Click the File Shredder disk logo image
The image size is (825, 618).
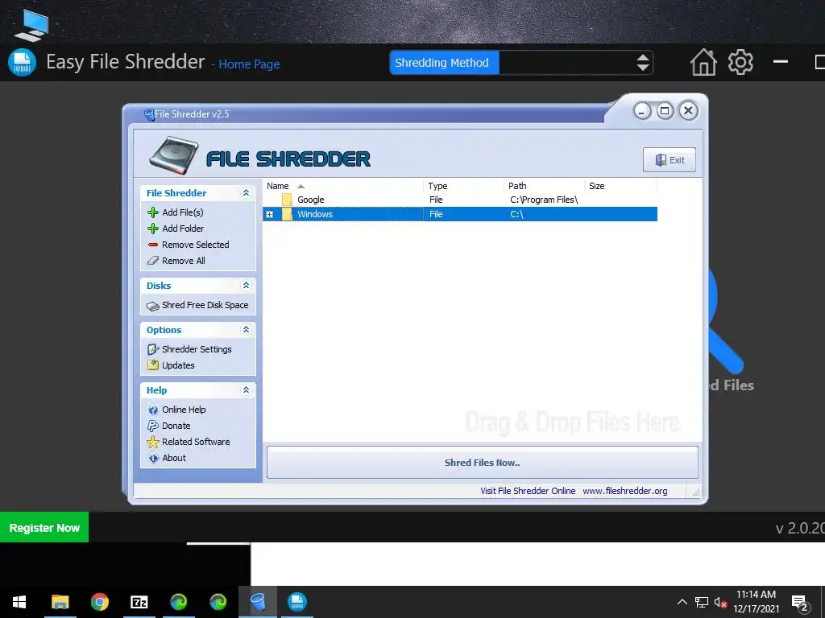click(x=174, y=155)
